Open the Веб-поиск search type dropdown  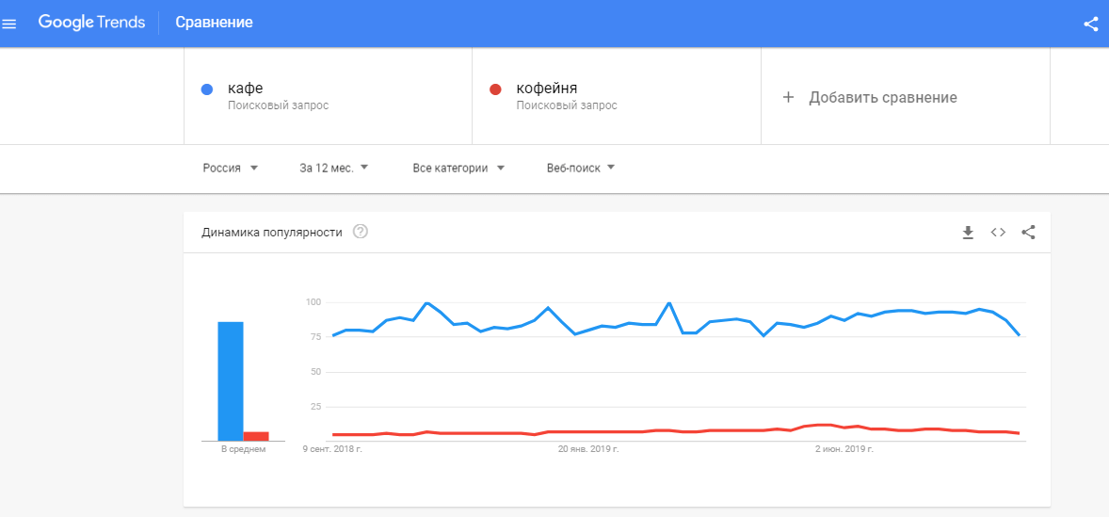click(581, 169)
